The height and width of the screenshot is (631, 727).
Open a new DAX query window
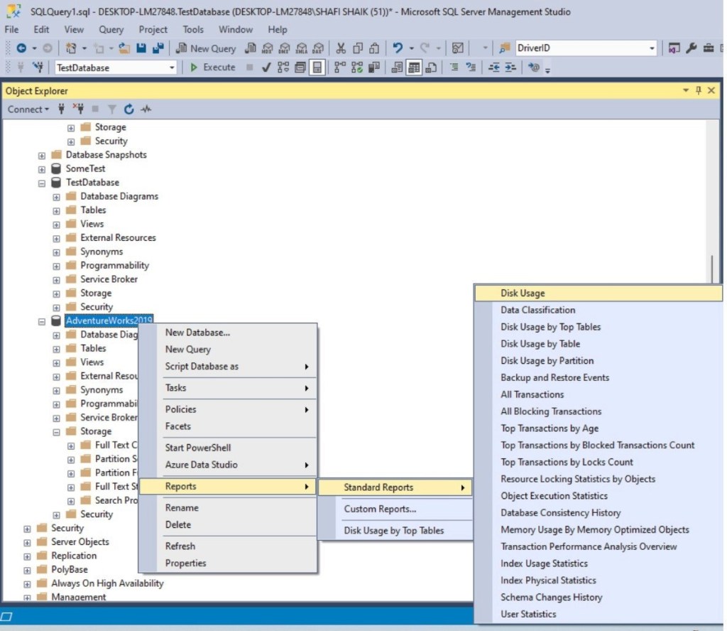[x=319, y=48]
